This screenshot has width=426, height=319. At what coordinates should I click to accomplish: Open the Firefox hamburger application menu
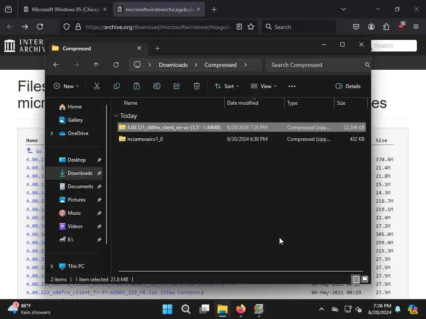coord(416,27)
